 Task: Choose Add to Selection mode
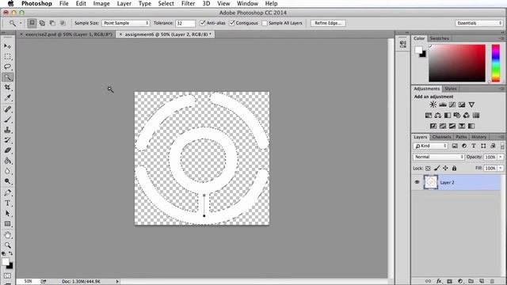point(42,23)
